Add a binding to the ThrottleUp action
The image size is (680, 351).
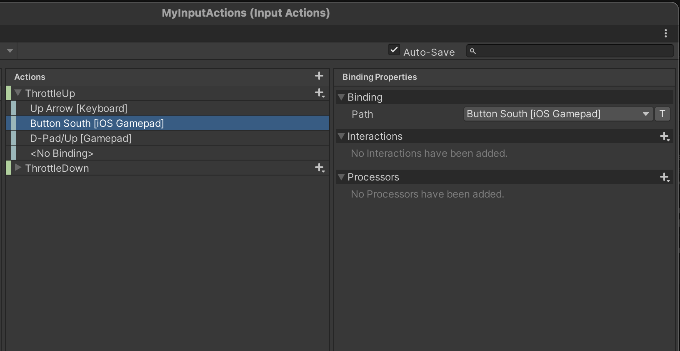(x=320, y=93)
